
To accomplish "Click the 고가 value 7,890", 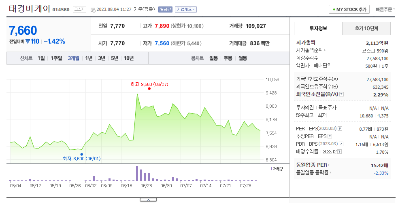I will click(x=162, y=26).
